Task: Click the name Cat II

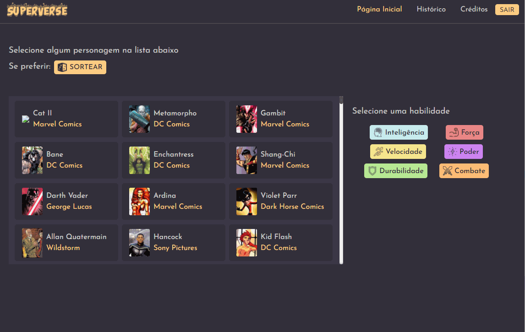Action: (x=43, y=113)
